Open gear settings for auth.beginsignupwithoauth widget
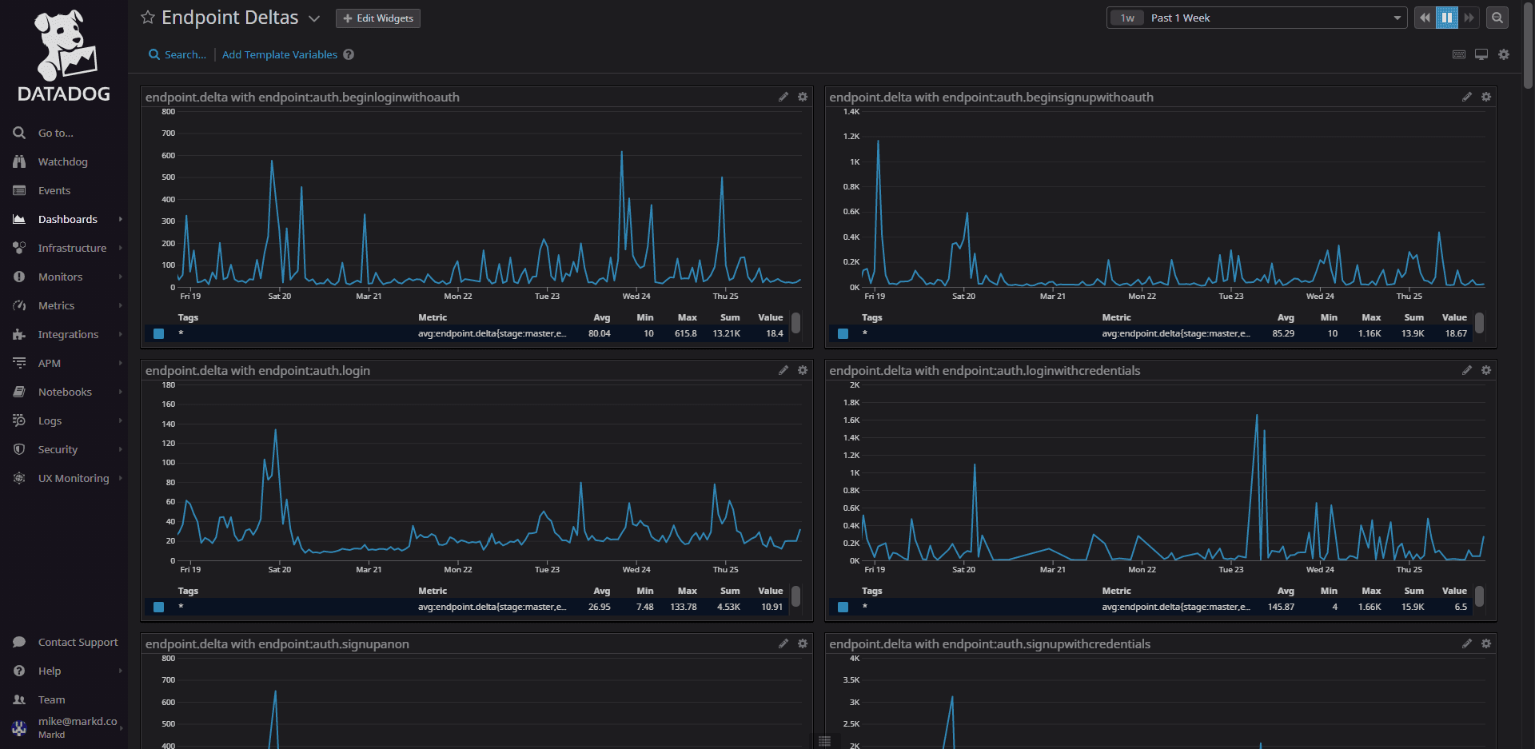The height and width of the screenshot is (749, 1535). click(x=1486, y=97)
